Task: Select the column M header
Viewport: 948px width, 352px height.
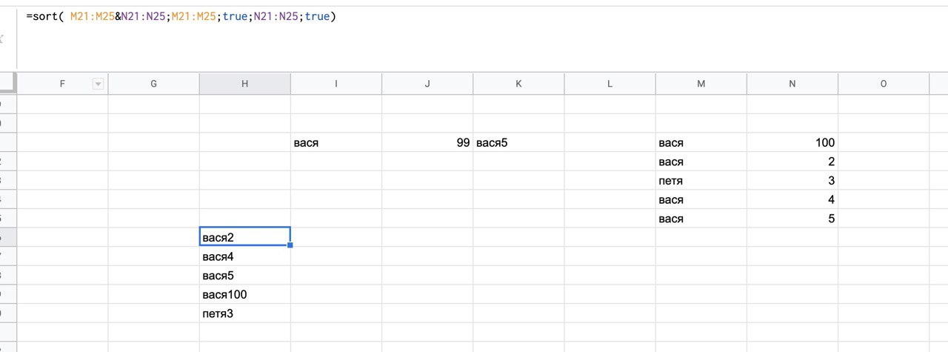Action: (x=701, y=84)
